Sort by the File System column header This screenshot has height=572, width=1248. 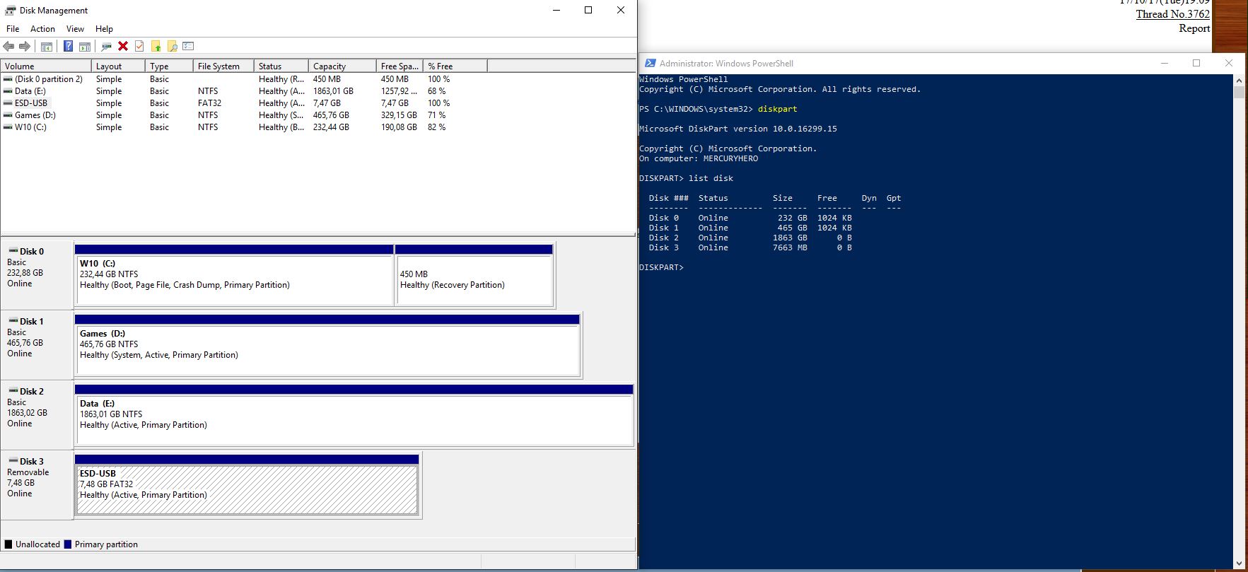[x=223, y=66]
